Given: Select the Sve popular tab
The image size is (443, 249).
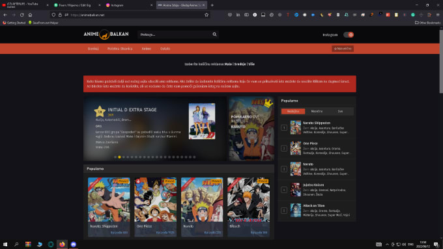Looking at the screenshot, I should pos(340,111).
